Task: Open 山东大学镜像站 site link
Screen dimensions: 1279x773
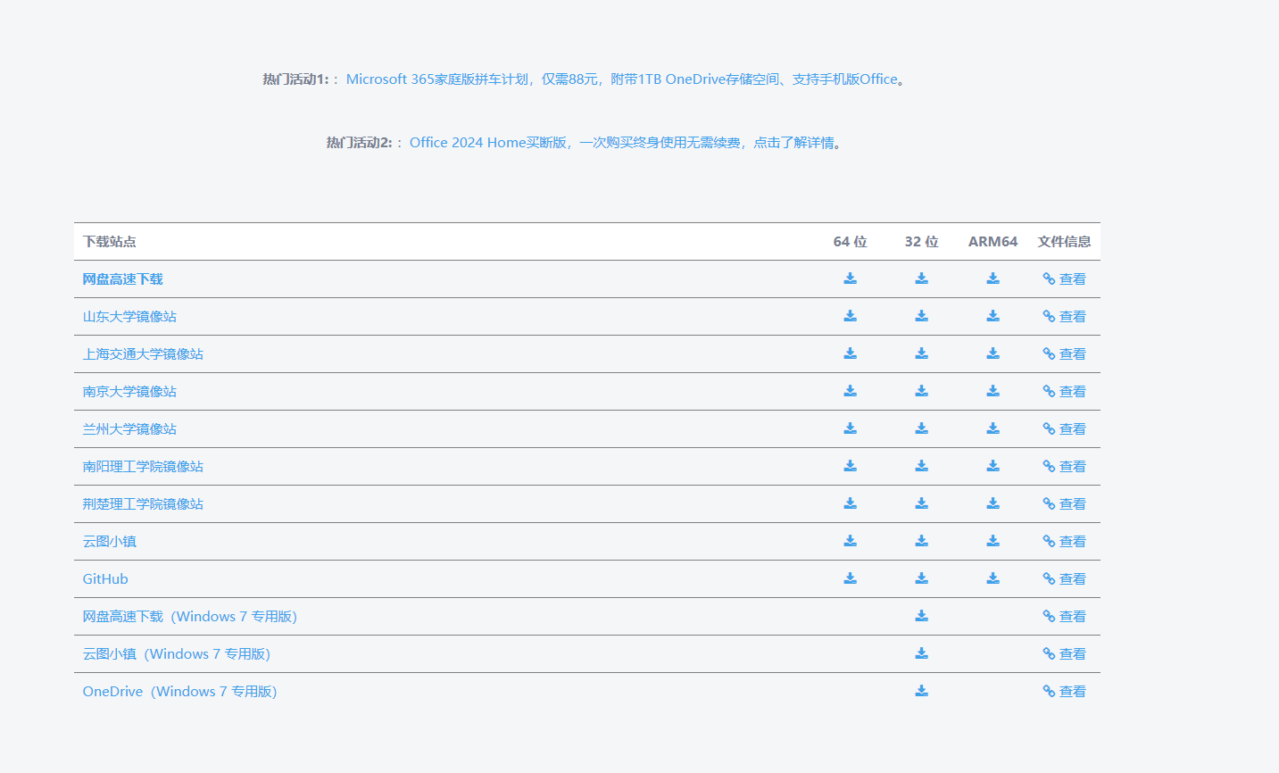Action: pyautogui.click(x=129, y=317)
